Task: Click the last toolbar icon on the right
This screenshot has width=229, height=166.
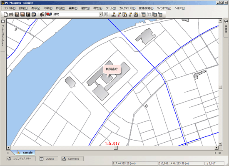Action: pyautogui.click(x=160, y=14)
